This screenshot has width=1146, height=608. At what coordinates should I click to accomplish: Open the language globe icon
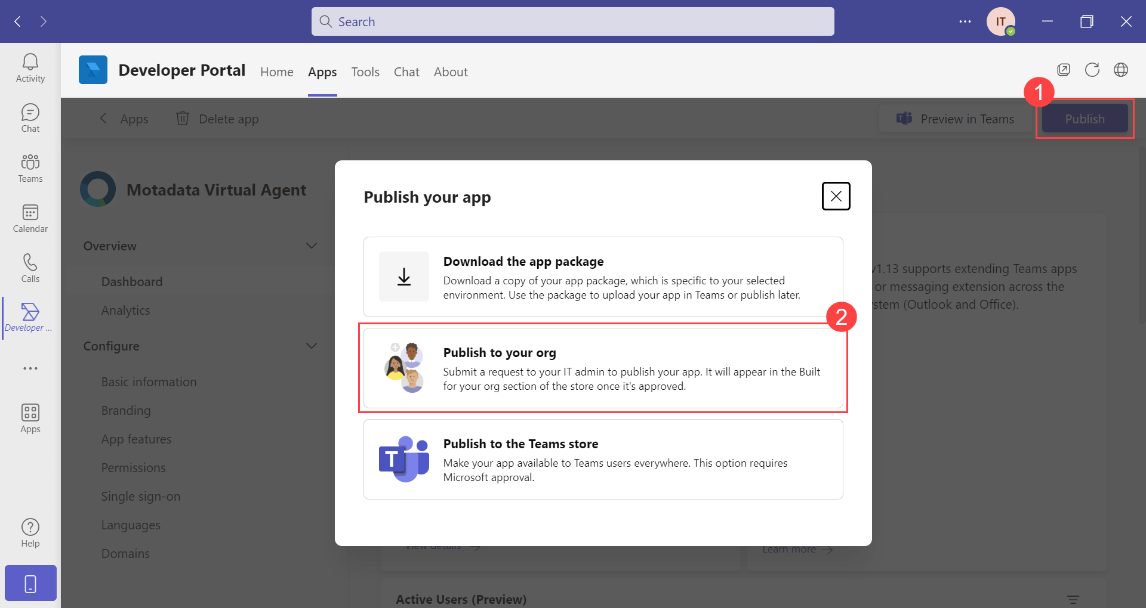(1121, 70)
